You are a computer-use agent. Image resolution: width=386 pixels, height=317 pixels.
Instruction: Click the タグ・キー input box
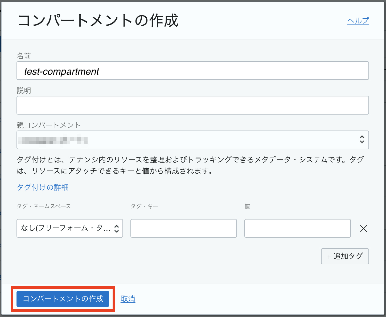point(183,228)
